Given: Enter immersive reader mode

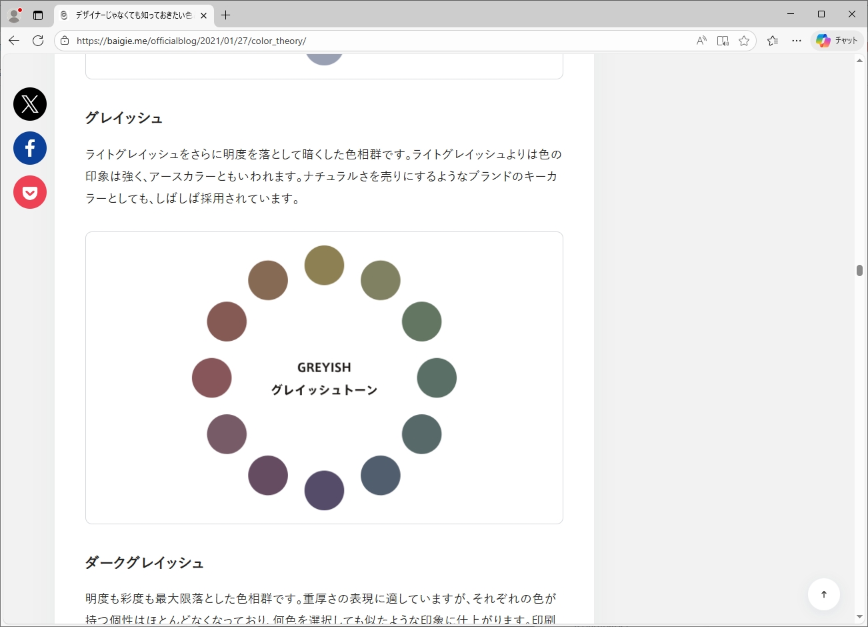Looking at the screenshot, I should pos(723,41).
